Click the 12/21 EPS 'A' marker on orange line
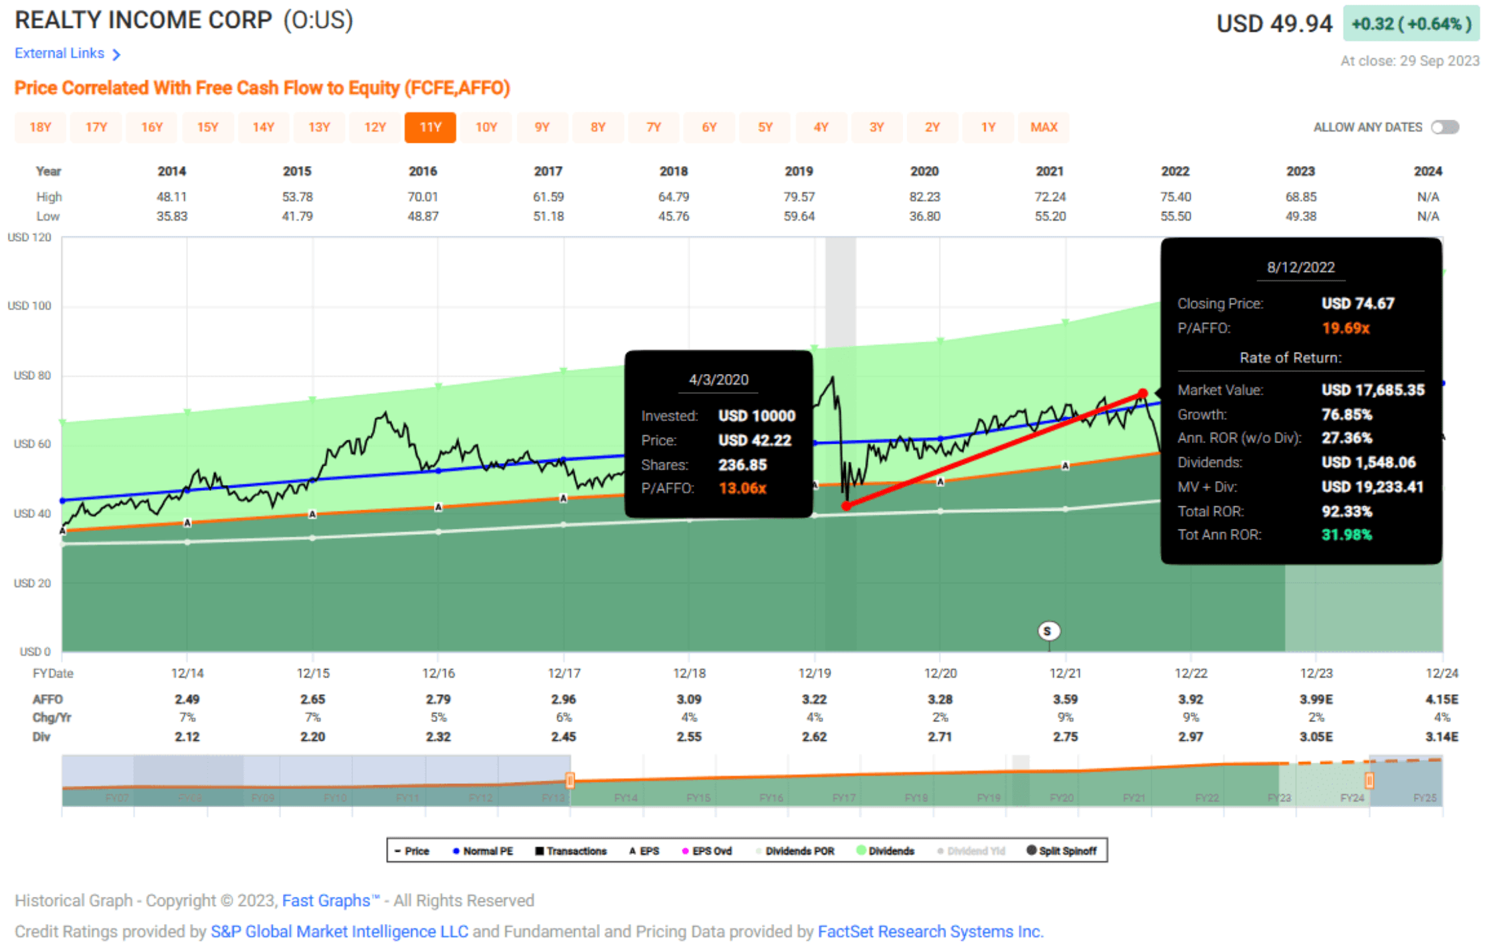Viewport: 1491px width, 950px height. [x=1065, y=466]
